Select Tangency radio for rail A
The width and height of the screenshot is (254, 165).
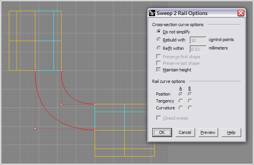[x=180, y=101]
